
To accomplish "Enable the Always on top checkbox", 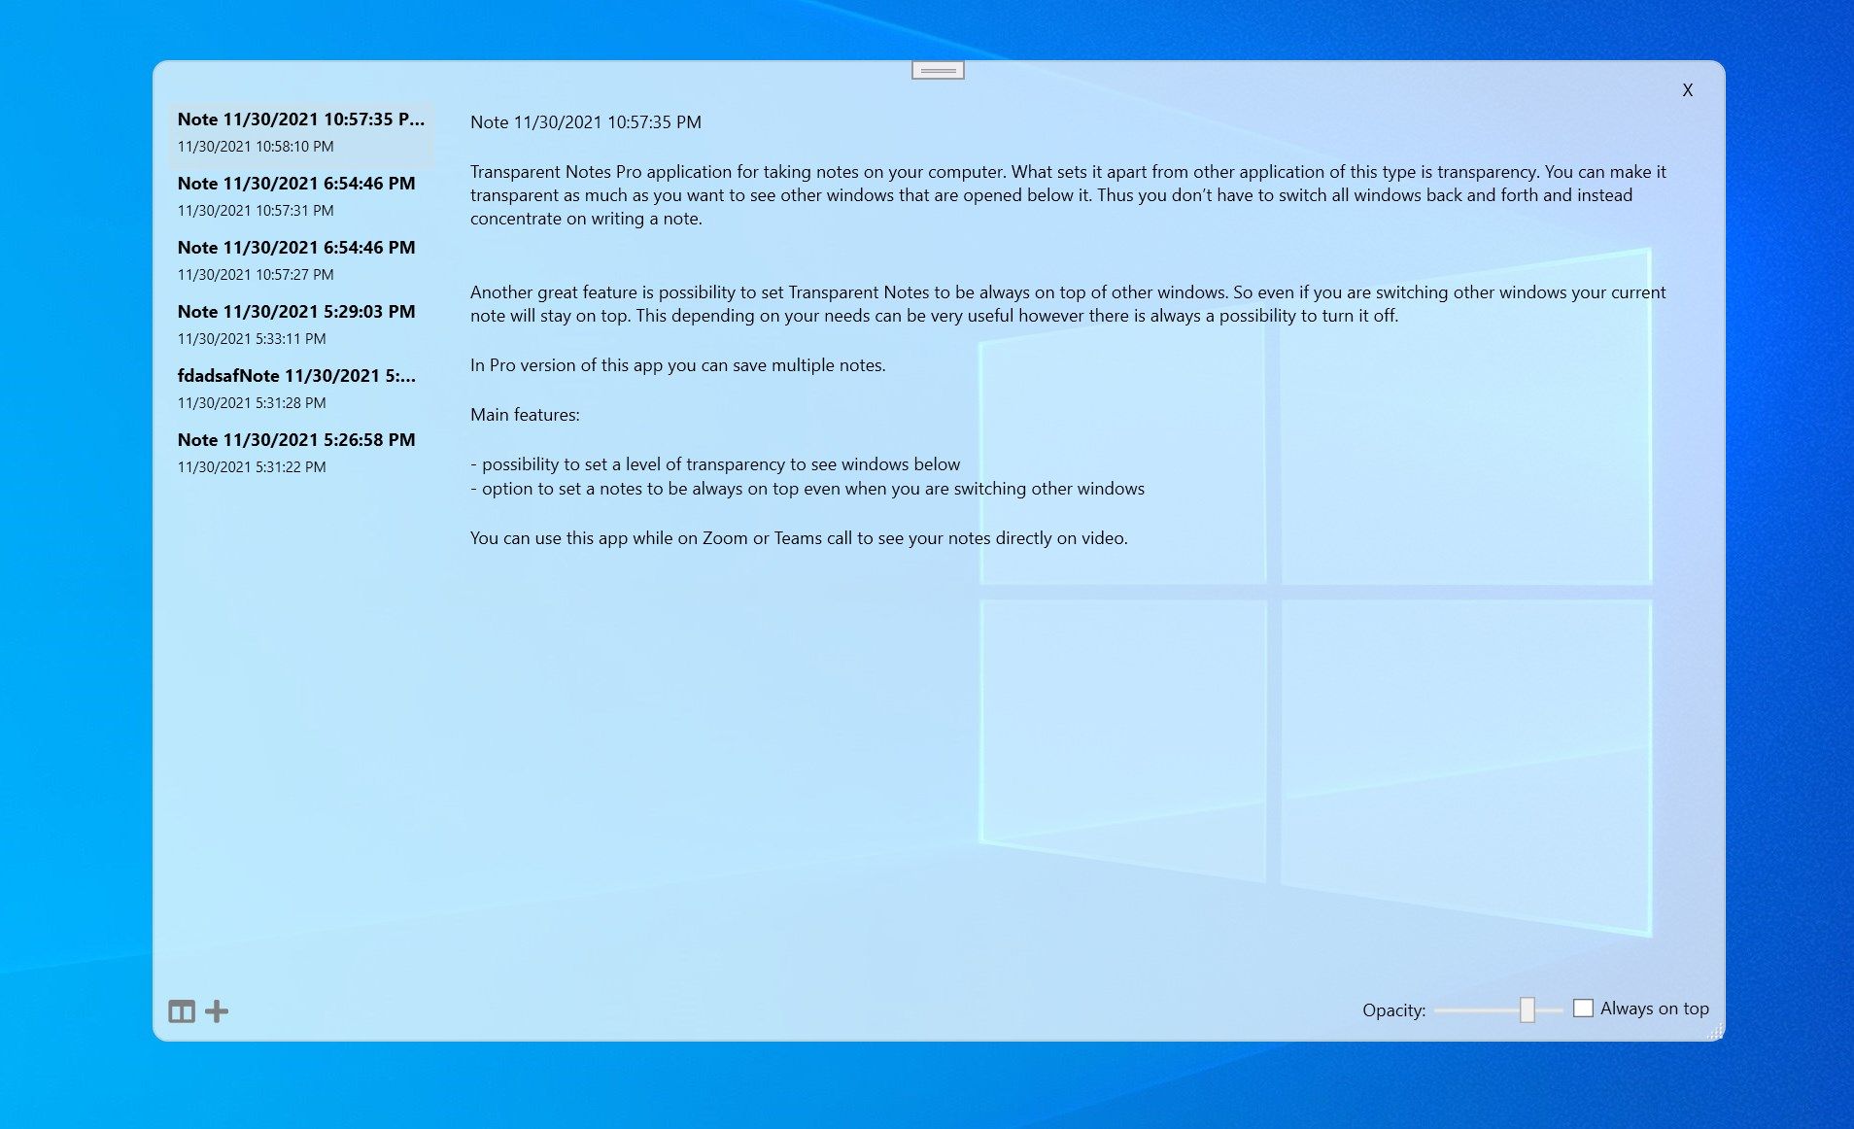I will [1583, 1009].
